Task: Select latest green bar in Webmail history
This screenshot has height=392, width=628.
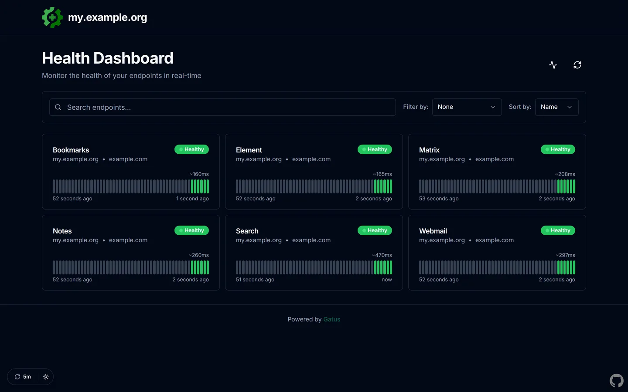Action: coord(574,267)
